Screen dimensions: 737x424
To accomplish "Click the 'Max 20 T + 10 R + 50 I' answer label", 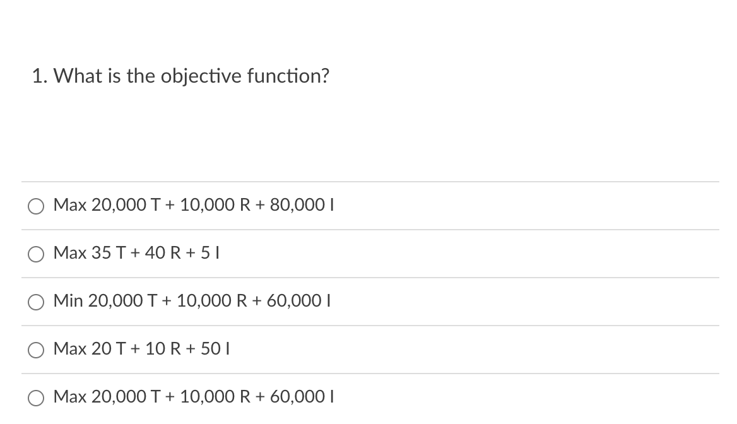I will pyautogui.click(x=141, y=349).
